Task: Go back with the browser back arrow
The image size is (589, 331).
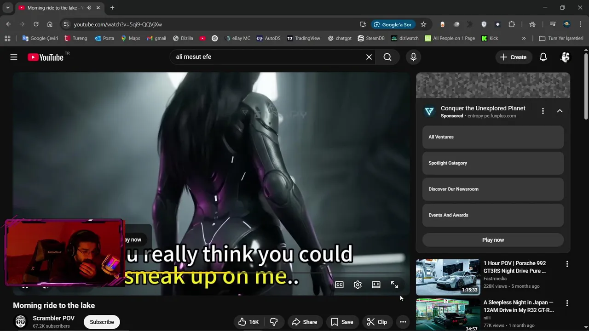Action: (8, 24)
